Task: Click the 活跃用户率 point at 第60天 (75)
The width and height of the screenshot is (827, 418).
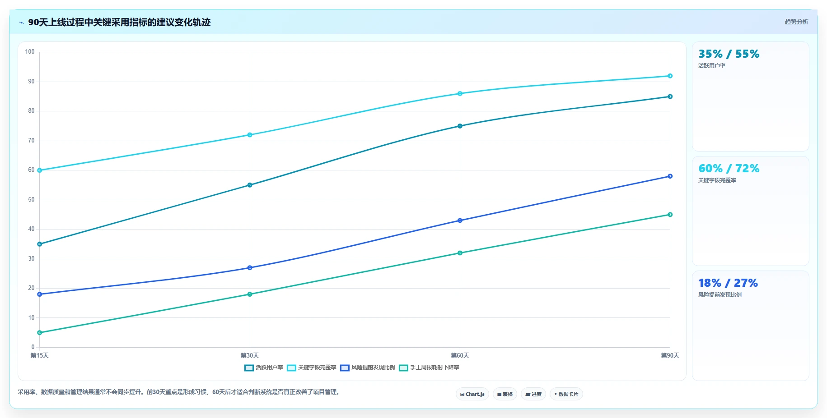Action: [x=460, y=126]
